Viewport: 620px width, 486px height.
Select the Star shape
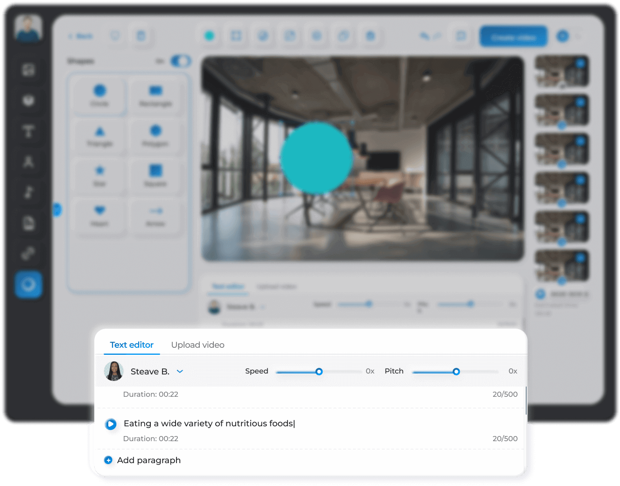99,176
